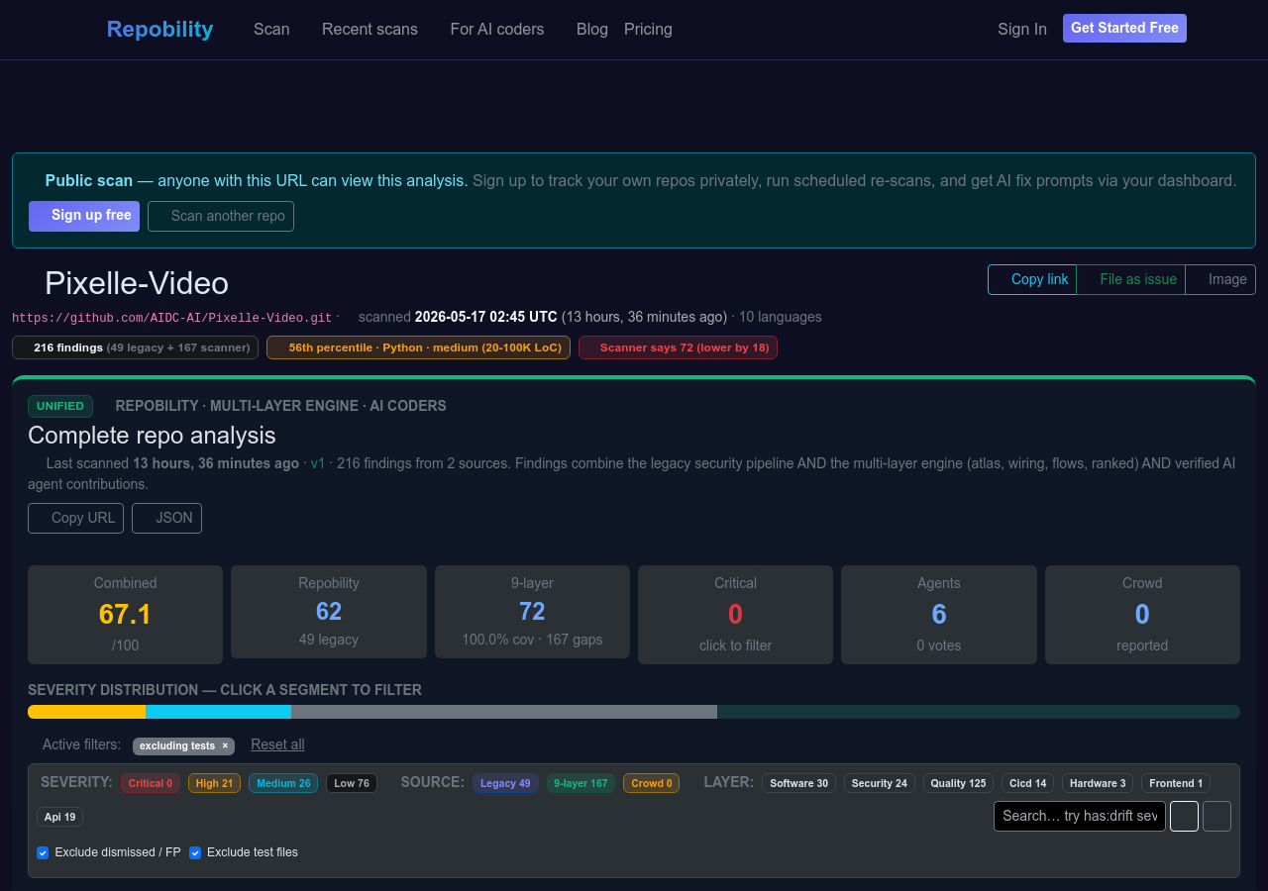1268x891 pixels.
Task: Remove the excluding tests filter chip
Action: click(x=225, y=746)
